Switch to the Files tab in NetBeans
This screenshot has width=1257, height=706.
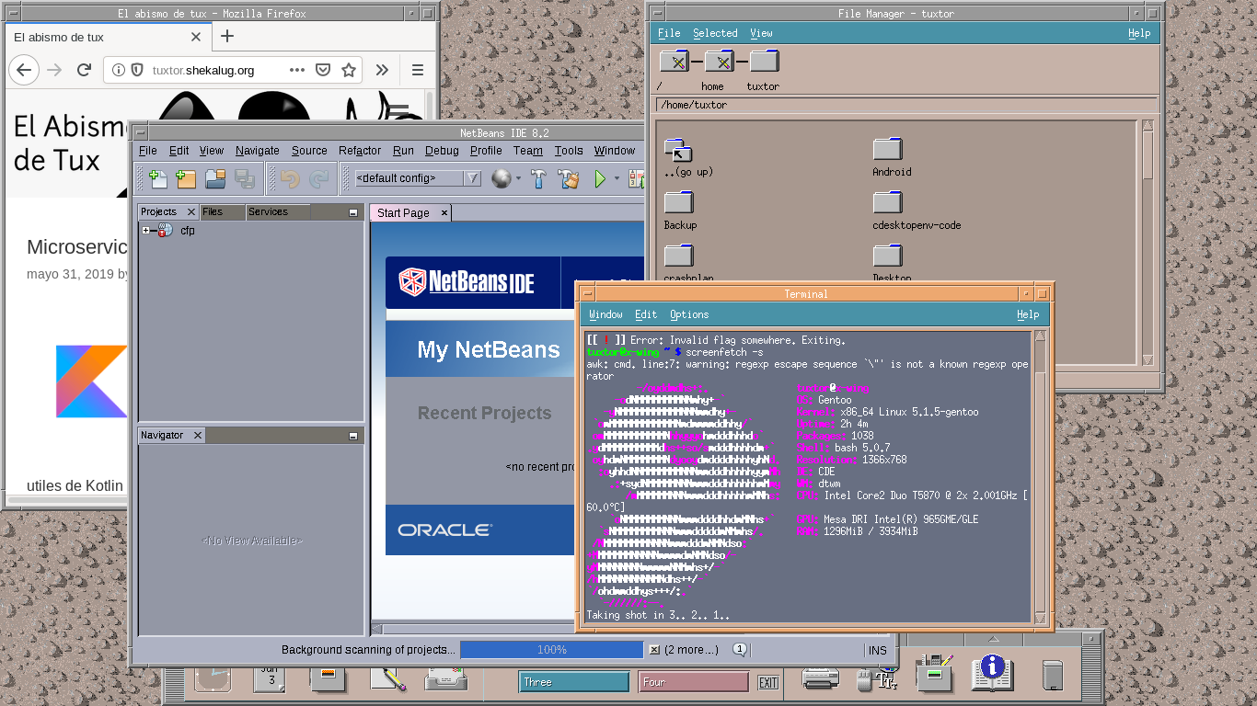coord(213,211)
